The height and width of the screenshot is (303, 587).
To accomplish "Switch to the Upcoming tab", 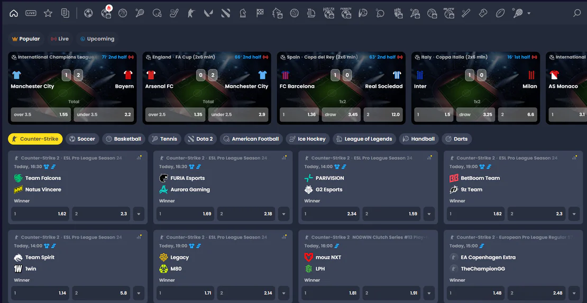I will click(x=97, y=39).
